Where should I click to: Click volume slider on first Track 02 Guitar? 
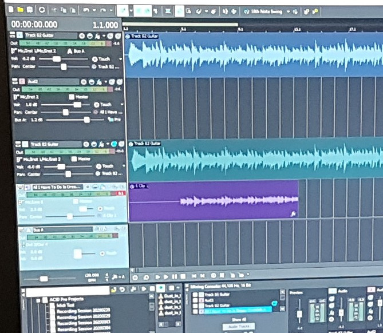57,58
